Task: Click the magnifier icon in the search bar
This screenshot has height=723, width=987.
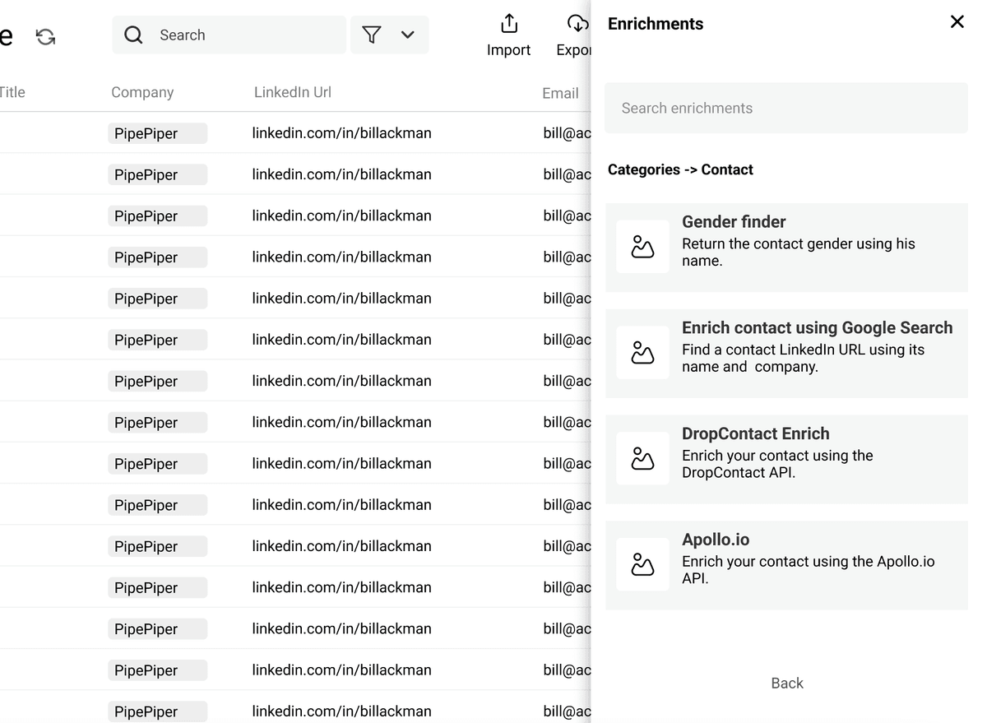Action: tap(133, 35)
